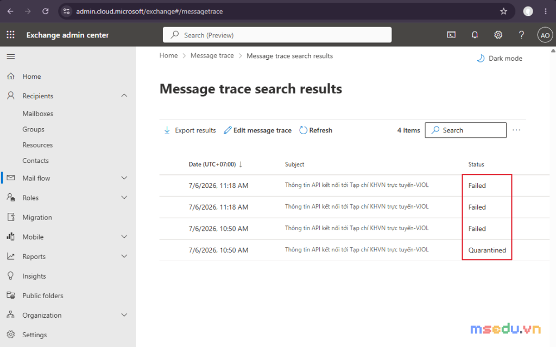This screenshot has width=556, height=347.
Task: Open the browser profile avatar
Action: click(x=528, y=11)
